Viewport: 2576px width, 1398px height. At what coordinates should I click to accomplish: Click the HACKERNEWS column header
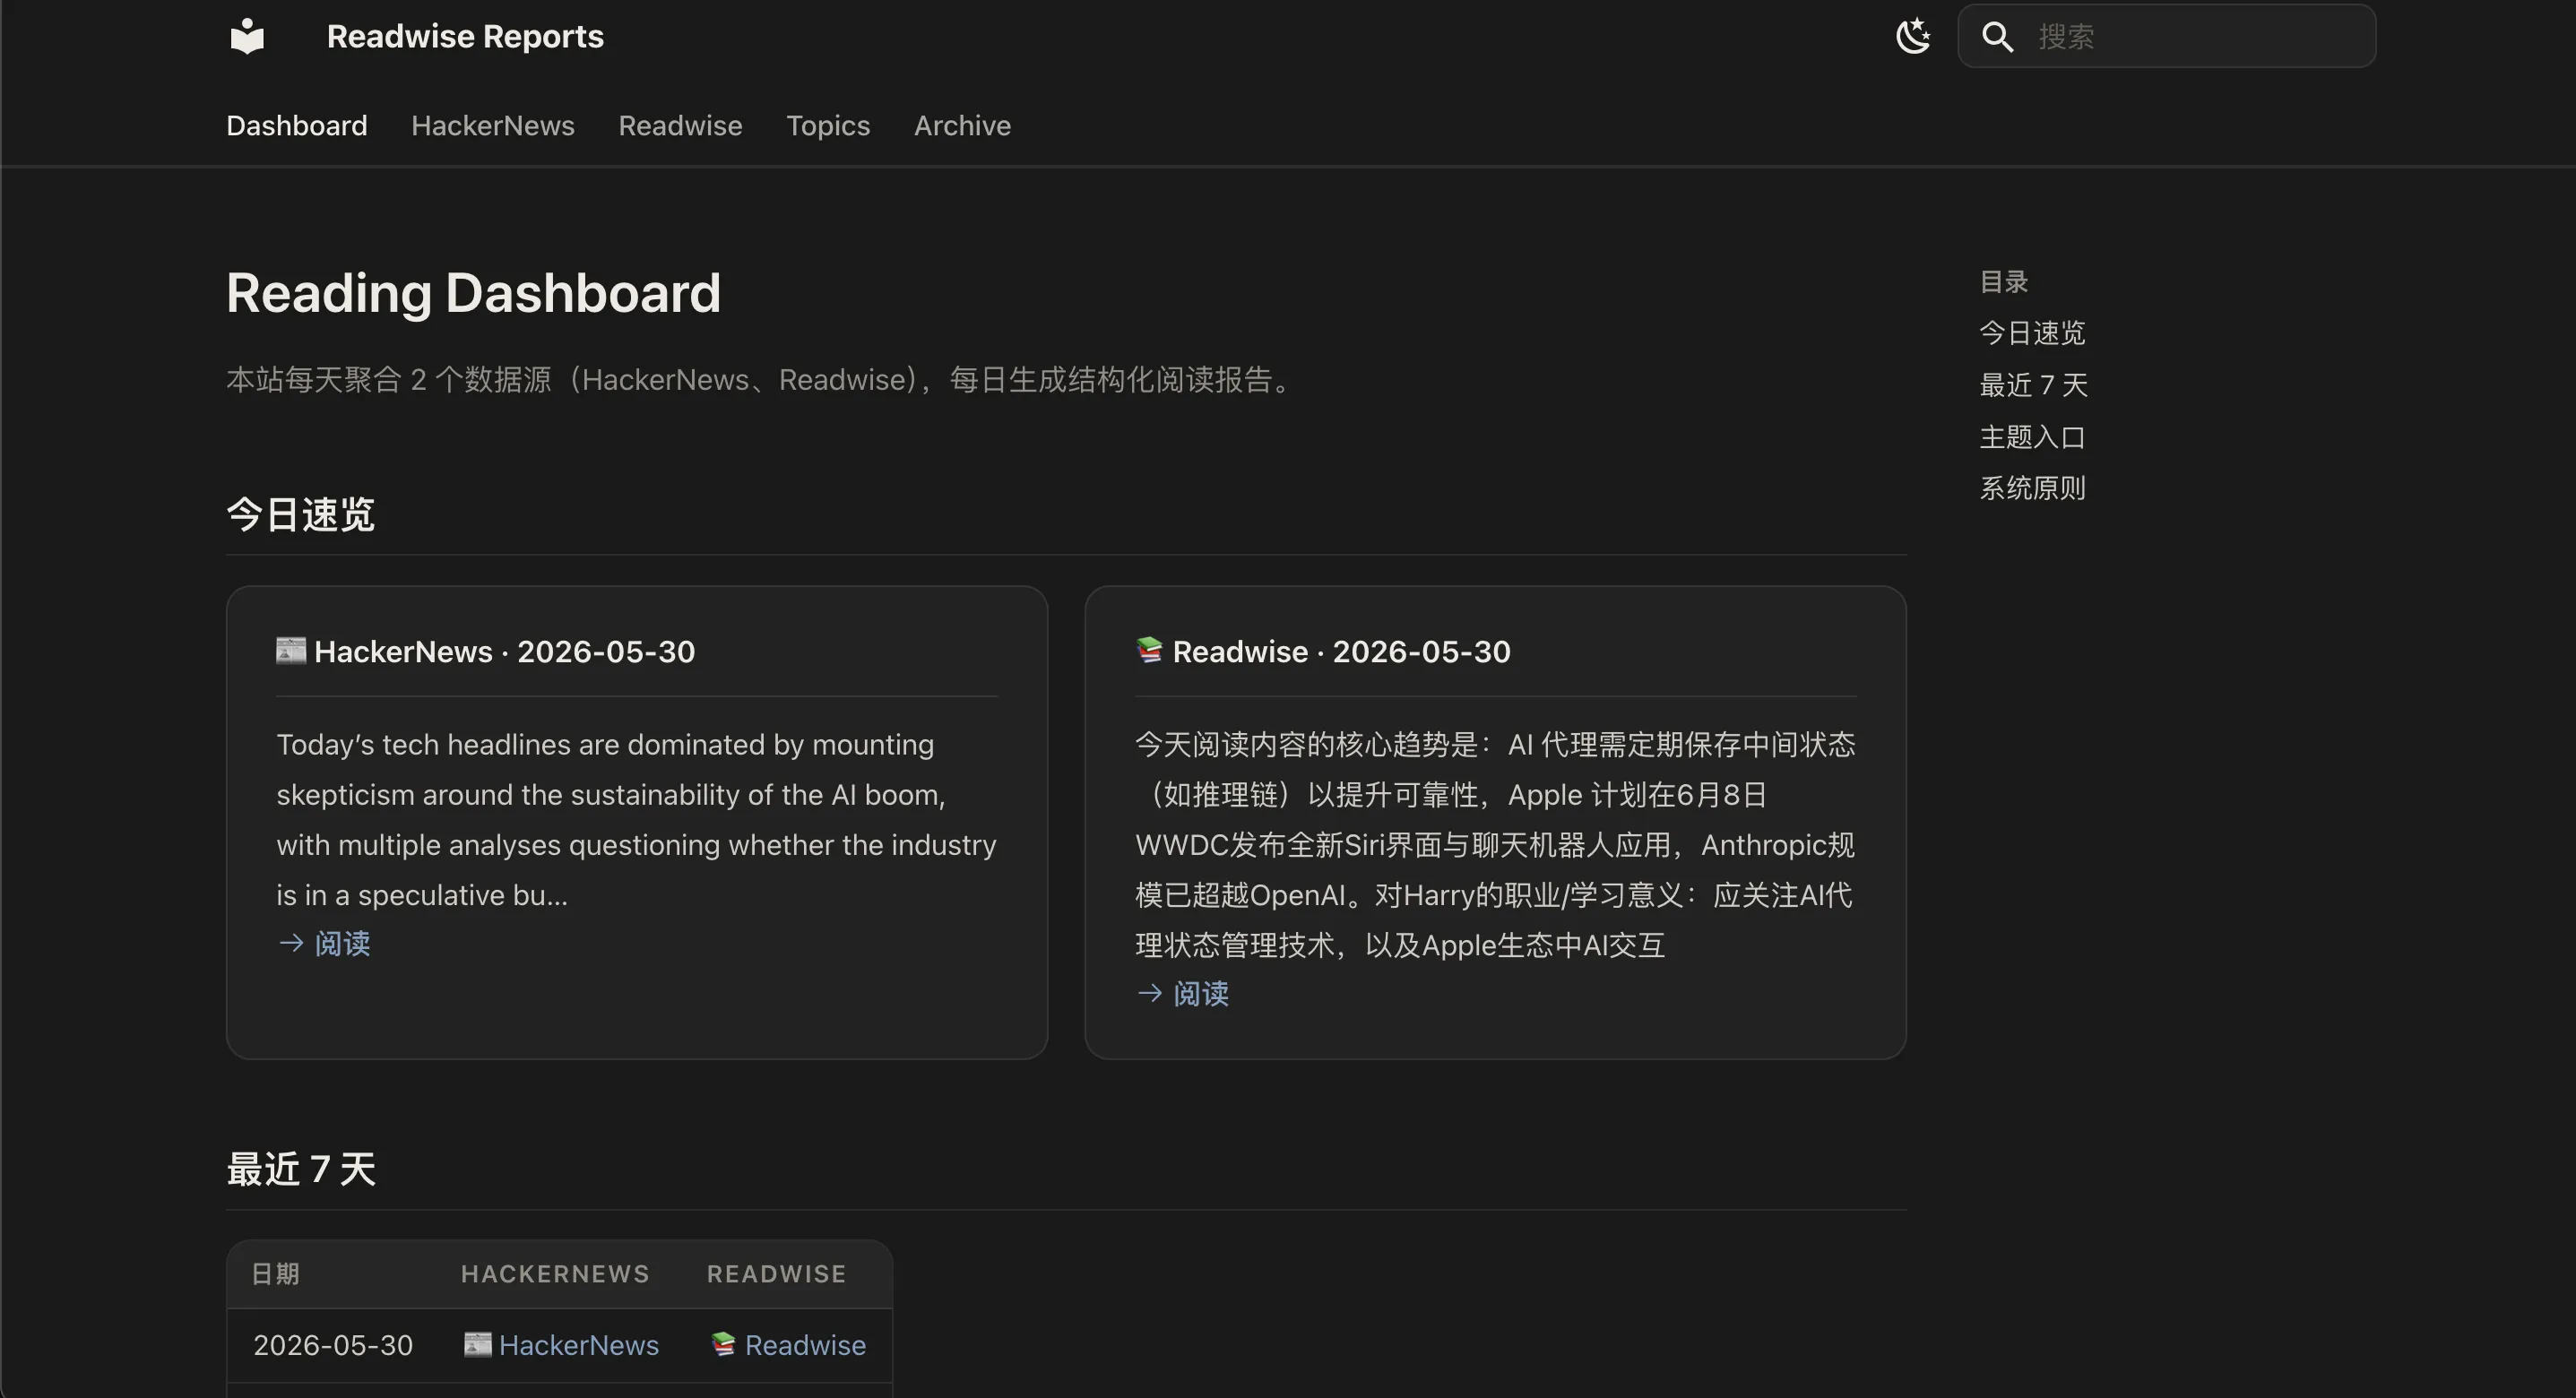(555, 1274)
